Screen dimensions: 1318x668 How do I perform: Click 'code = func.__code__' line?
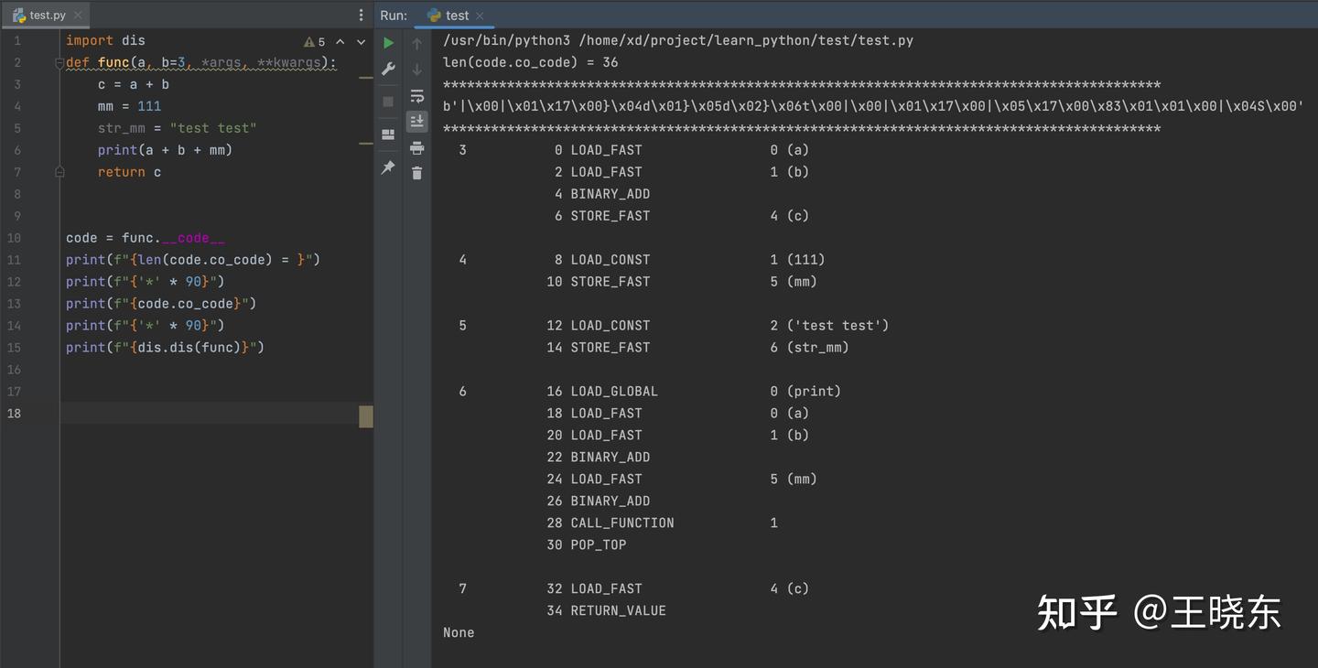tap(146, 238)
